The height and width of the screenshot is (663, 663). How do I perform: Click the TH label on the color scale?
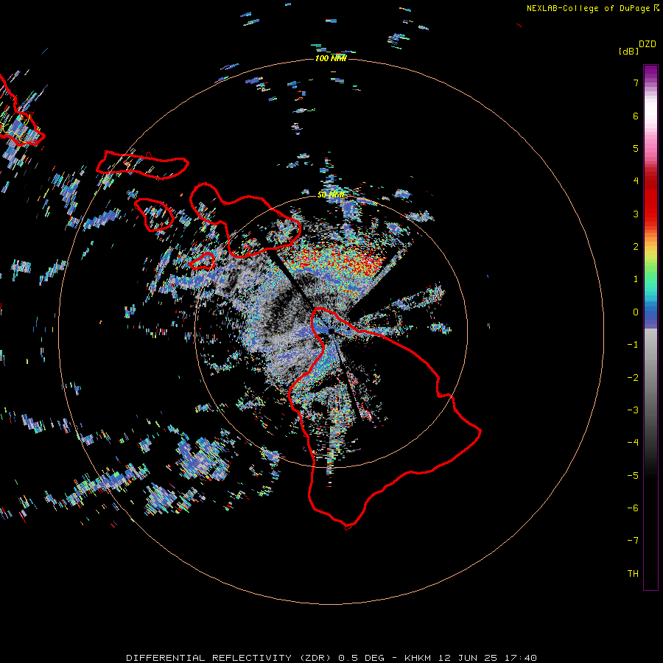click(x=633, y=574)
